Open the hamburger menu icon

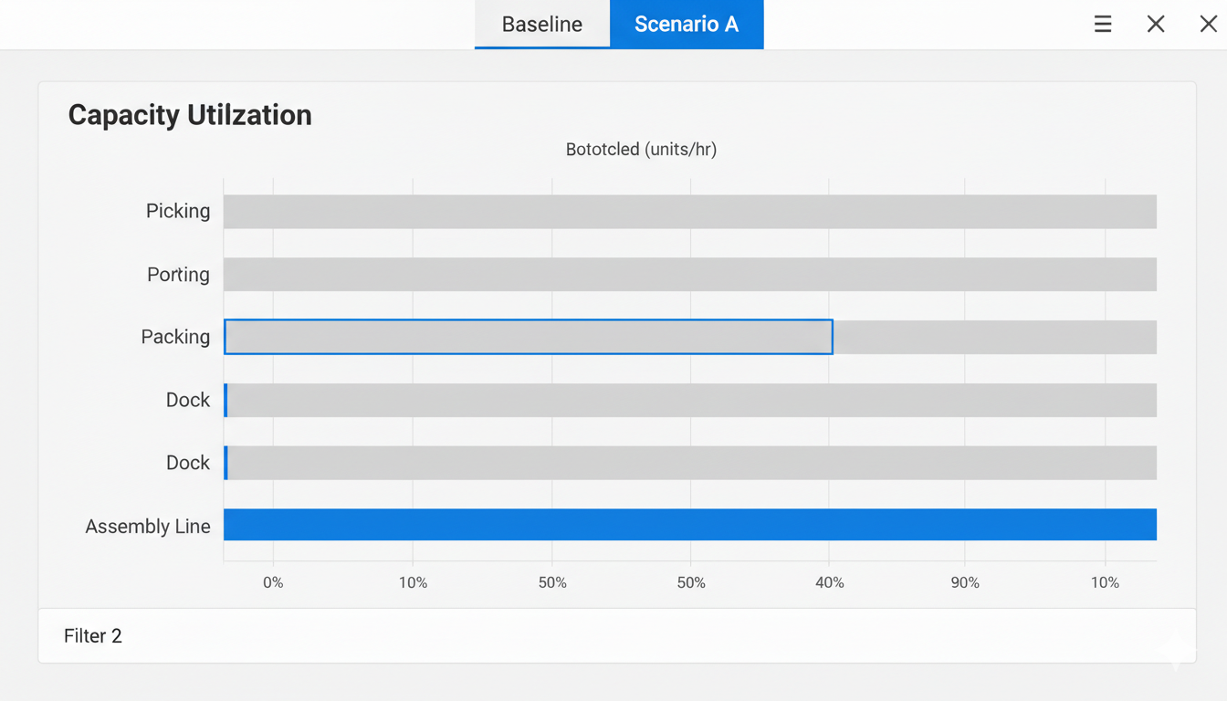click(x=1103, y=24)
